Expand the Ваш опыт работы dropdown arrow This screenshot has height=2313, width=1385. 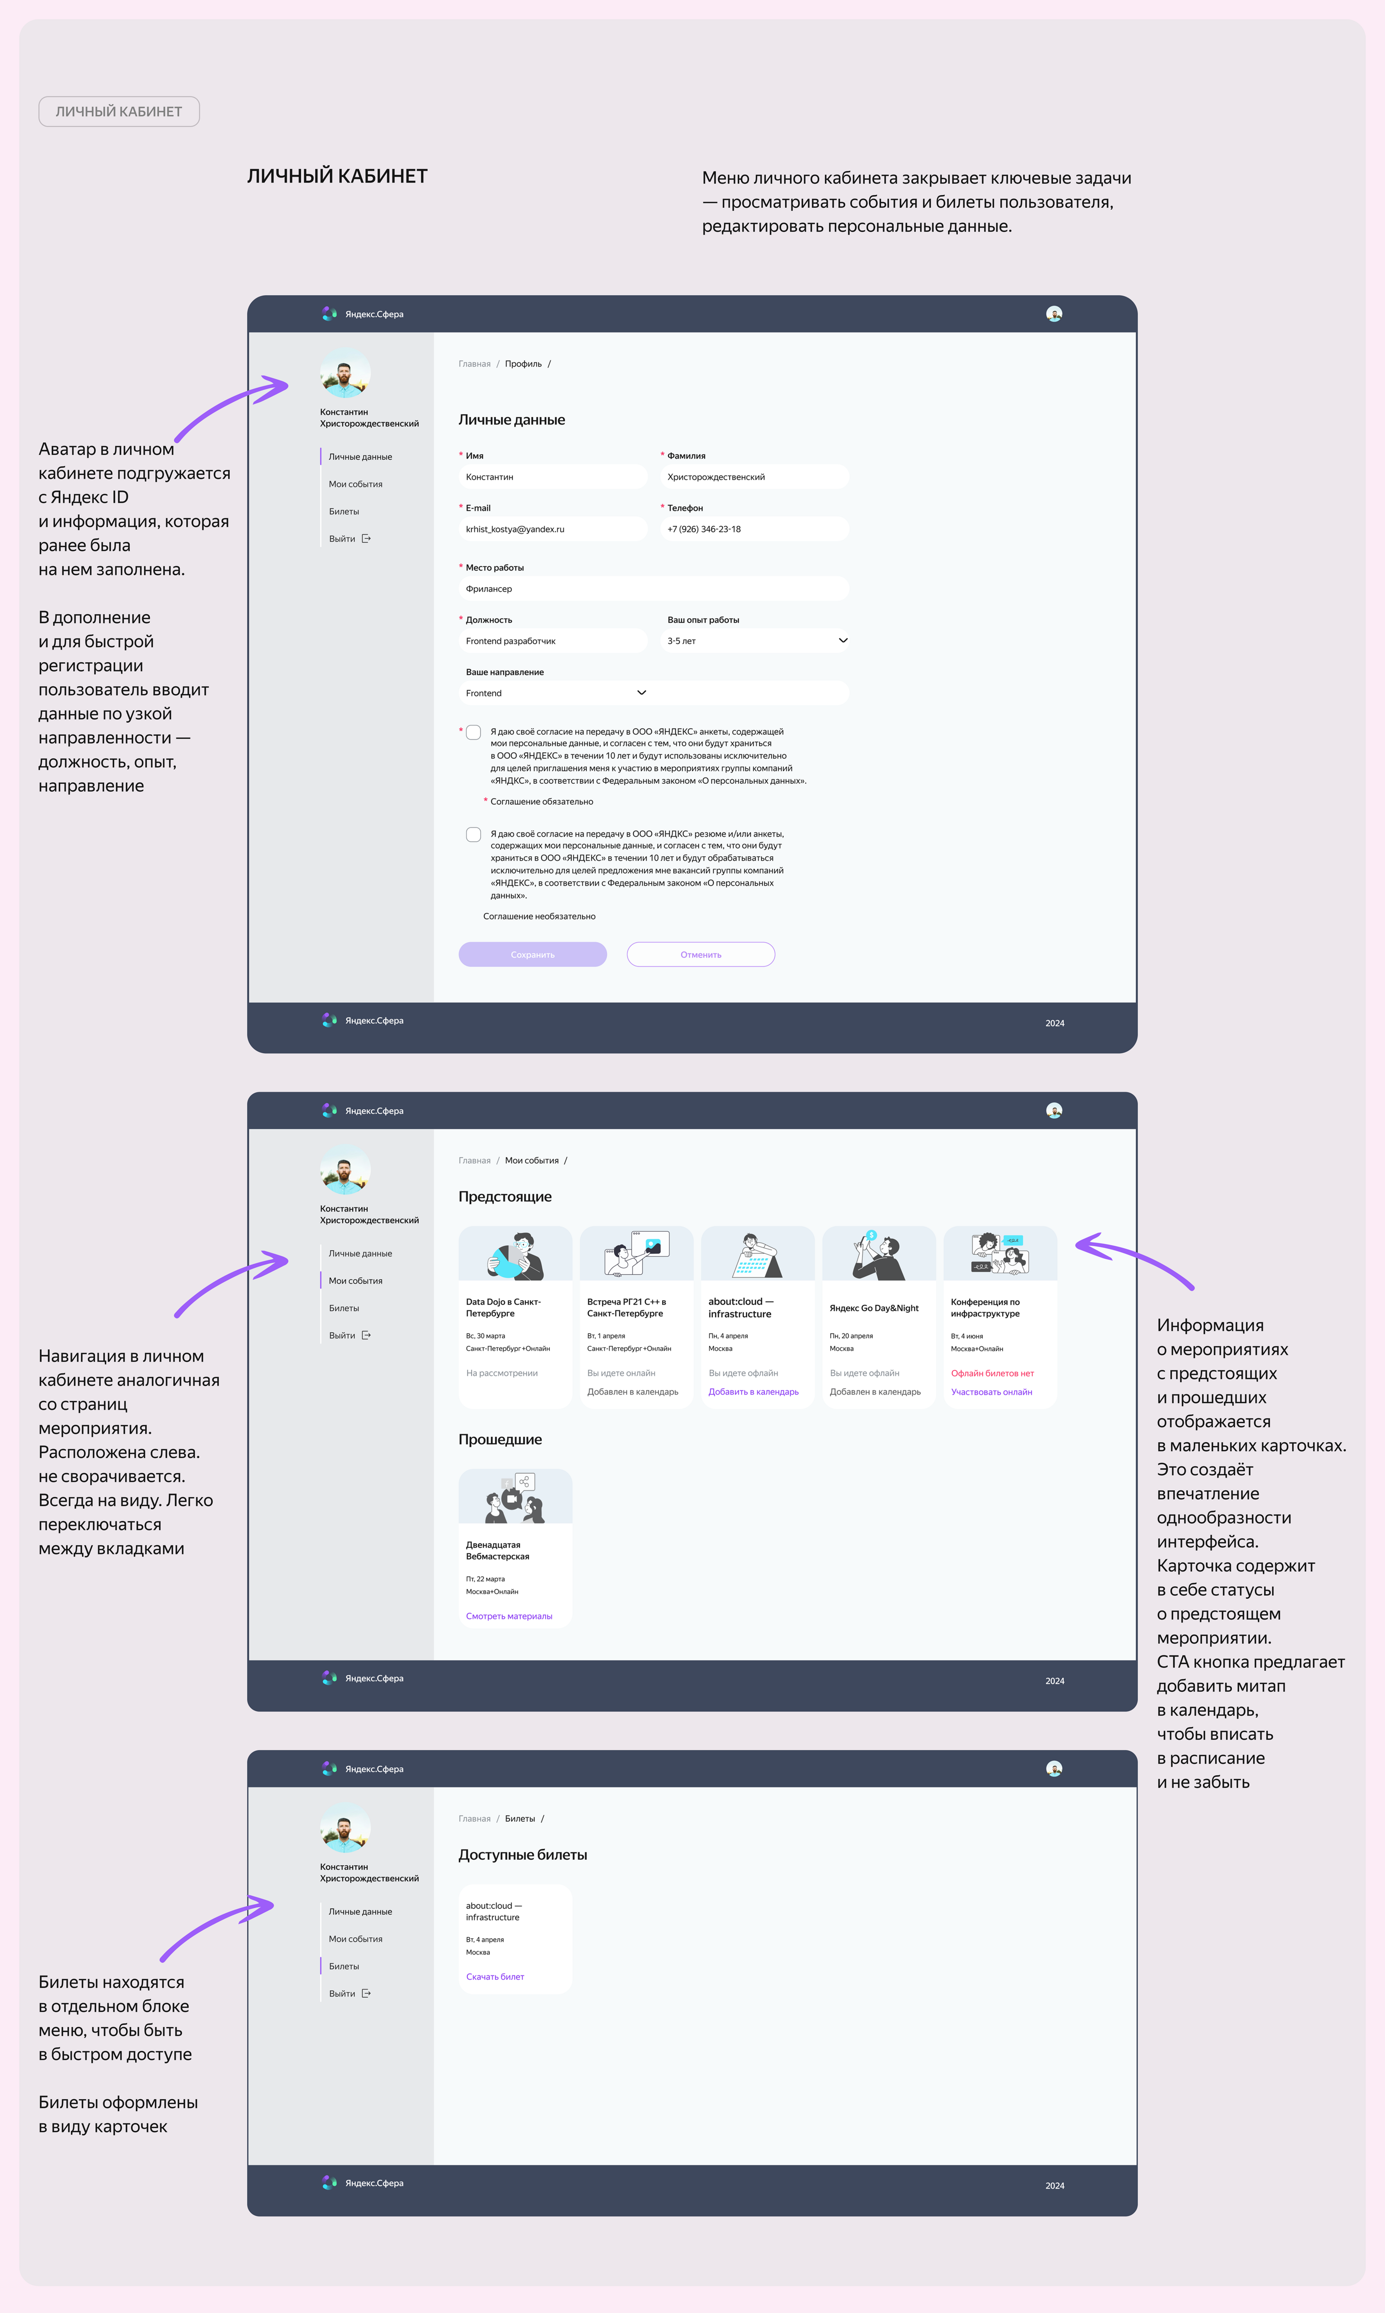tap(843, 641)
